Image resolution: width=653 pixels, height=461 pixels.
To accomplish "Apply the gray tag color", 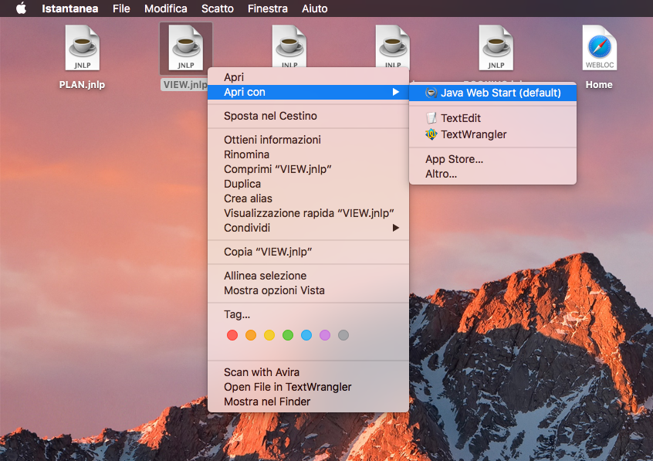I will click(343, 335).
